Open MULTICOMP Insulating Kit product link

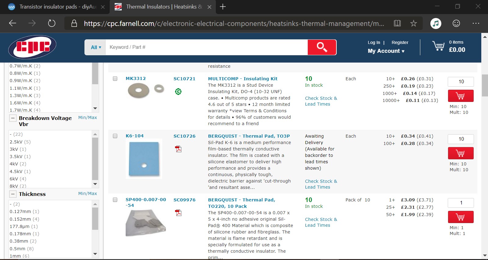pyautogui.click(x=243, y=79)
